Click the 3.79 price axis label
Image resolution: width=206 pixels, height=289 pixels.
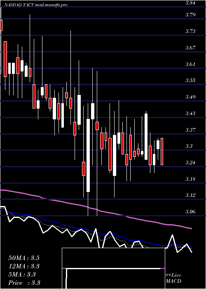(x=190, y=14)
